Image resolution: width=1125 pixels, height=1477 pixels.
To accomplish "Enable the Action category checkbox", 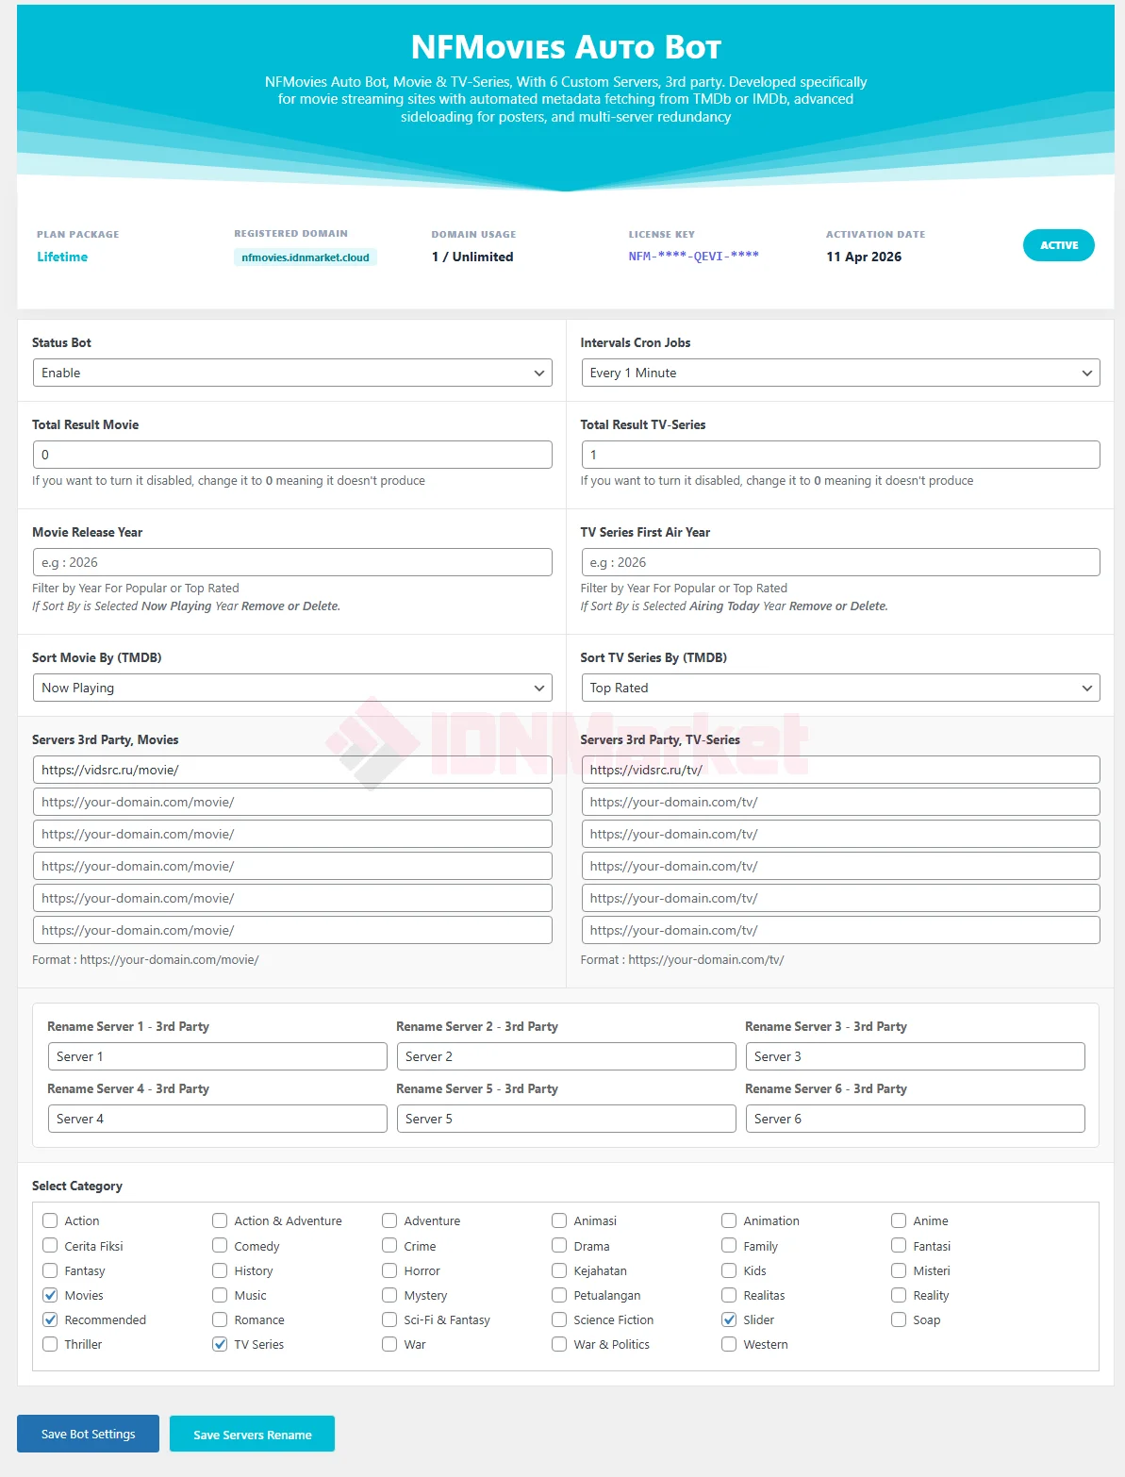I will tap(51, 1220).
